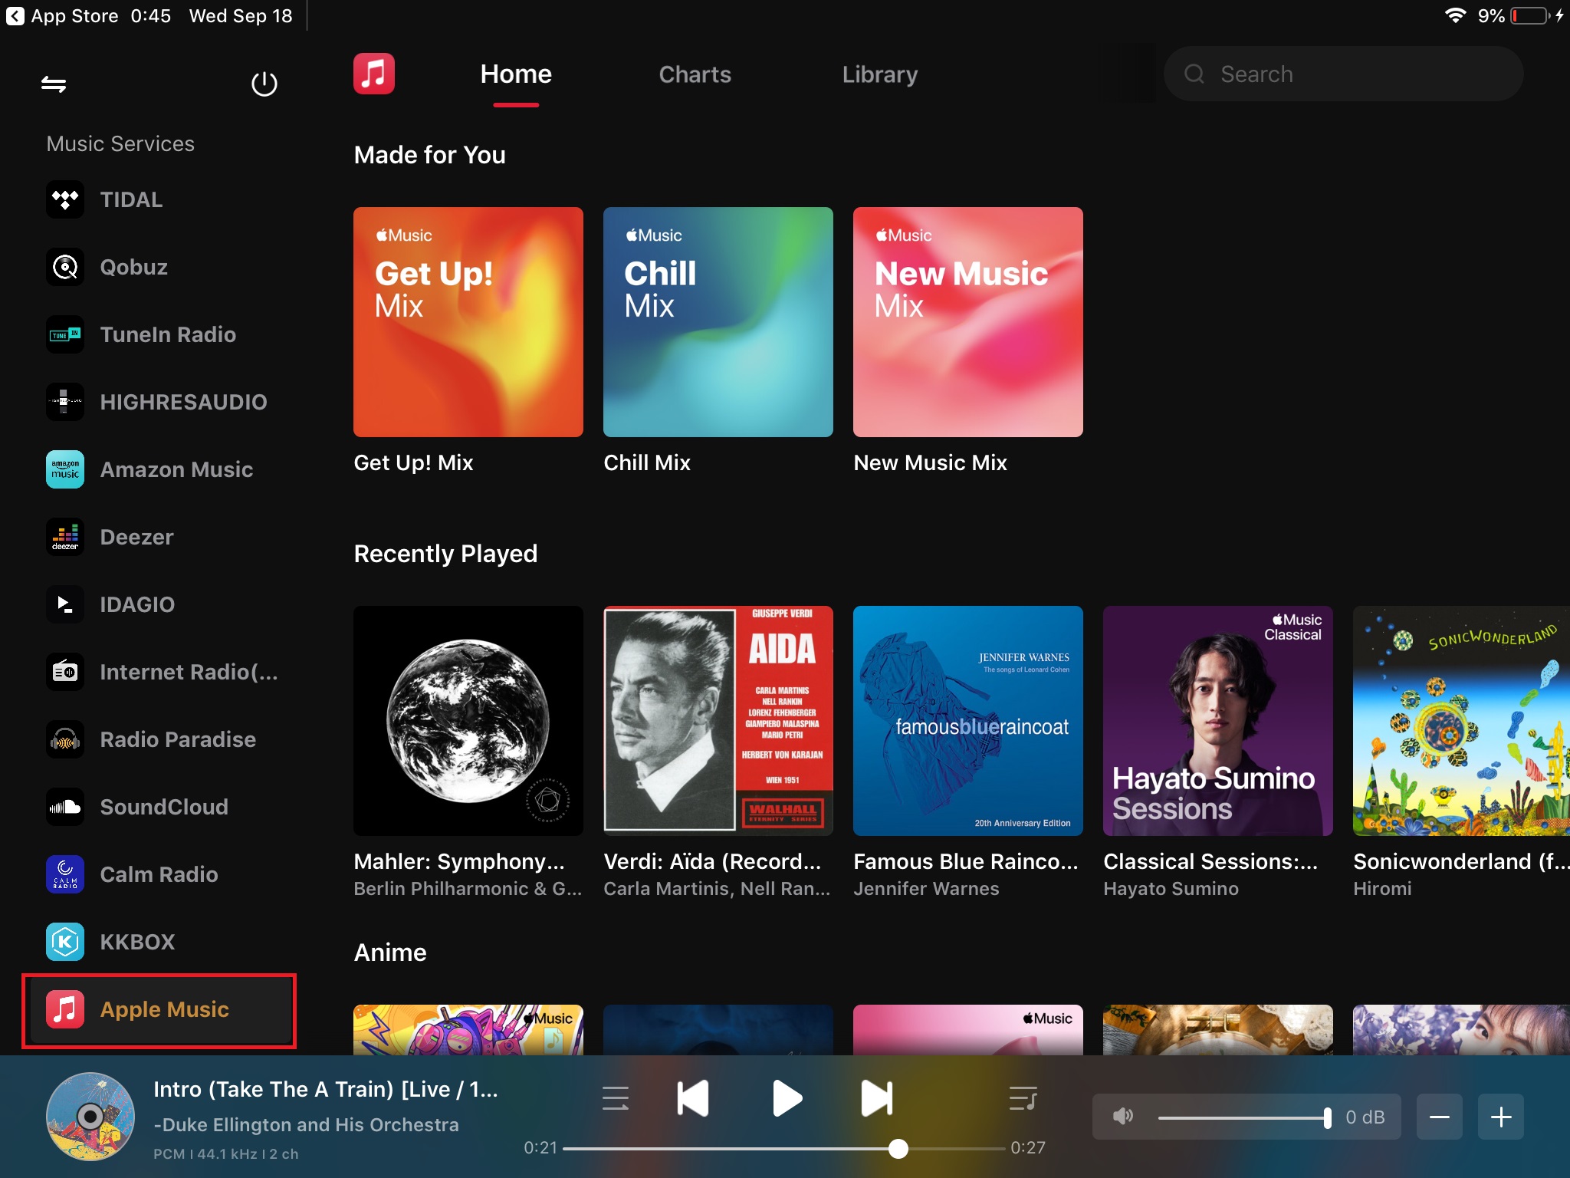Open the Chill Mix playlist

(x=718, y=322)
